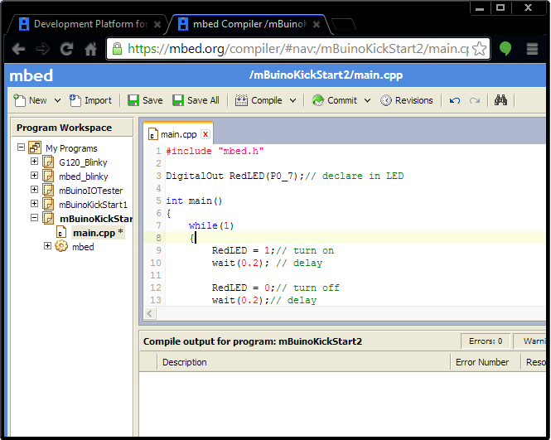Image resolution: width=551 pixels, height=440 pixels.
Task: Bookmark this page with the star
Action: 479,49
